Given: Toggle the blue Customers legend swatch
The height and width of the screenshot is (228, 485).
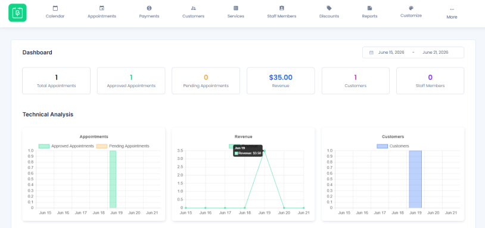Looking at the screenshot, I should [x=383, y=146].
